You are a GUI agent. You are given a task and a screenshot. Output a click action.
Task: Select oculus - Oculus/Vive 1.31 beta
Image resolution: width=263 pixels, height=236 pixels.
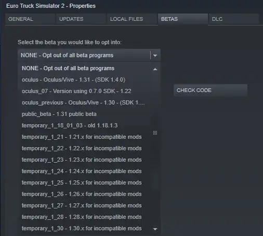[x=85, y=80]
